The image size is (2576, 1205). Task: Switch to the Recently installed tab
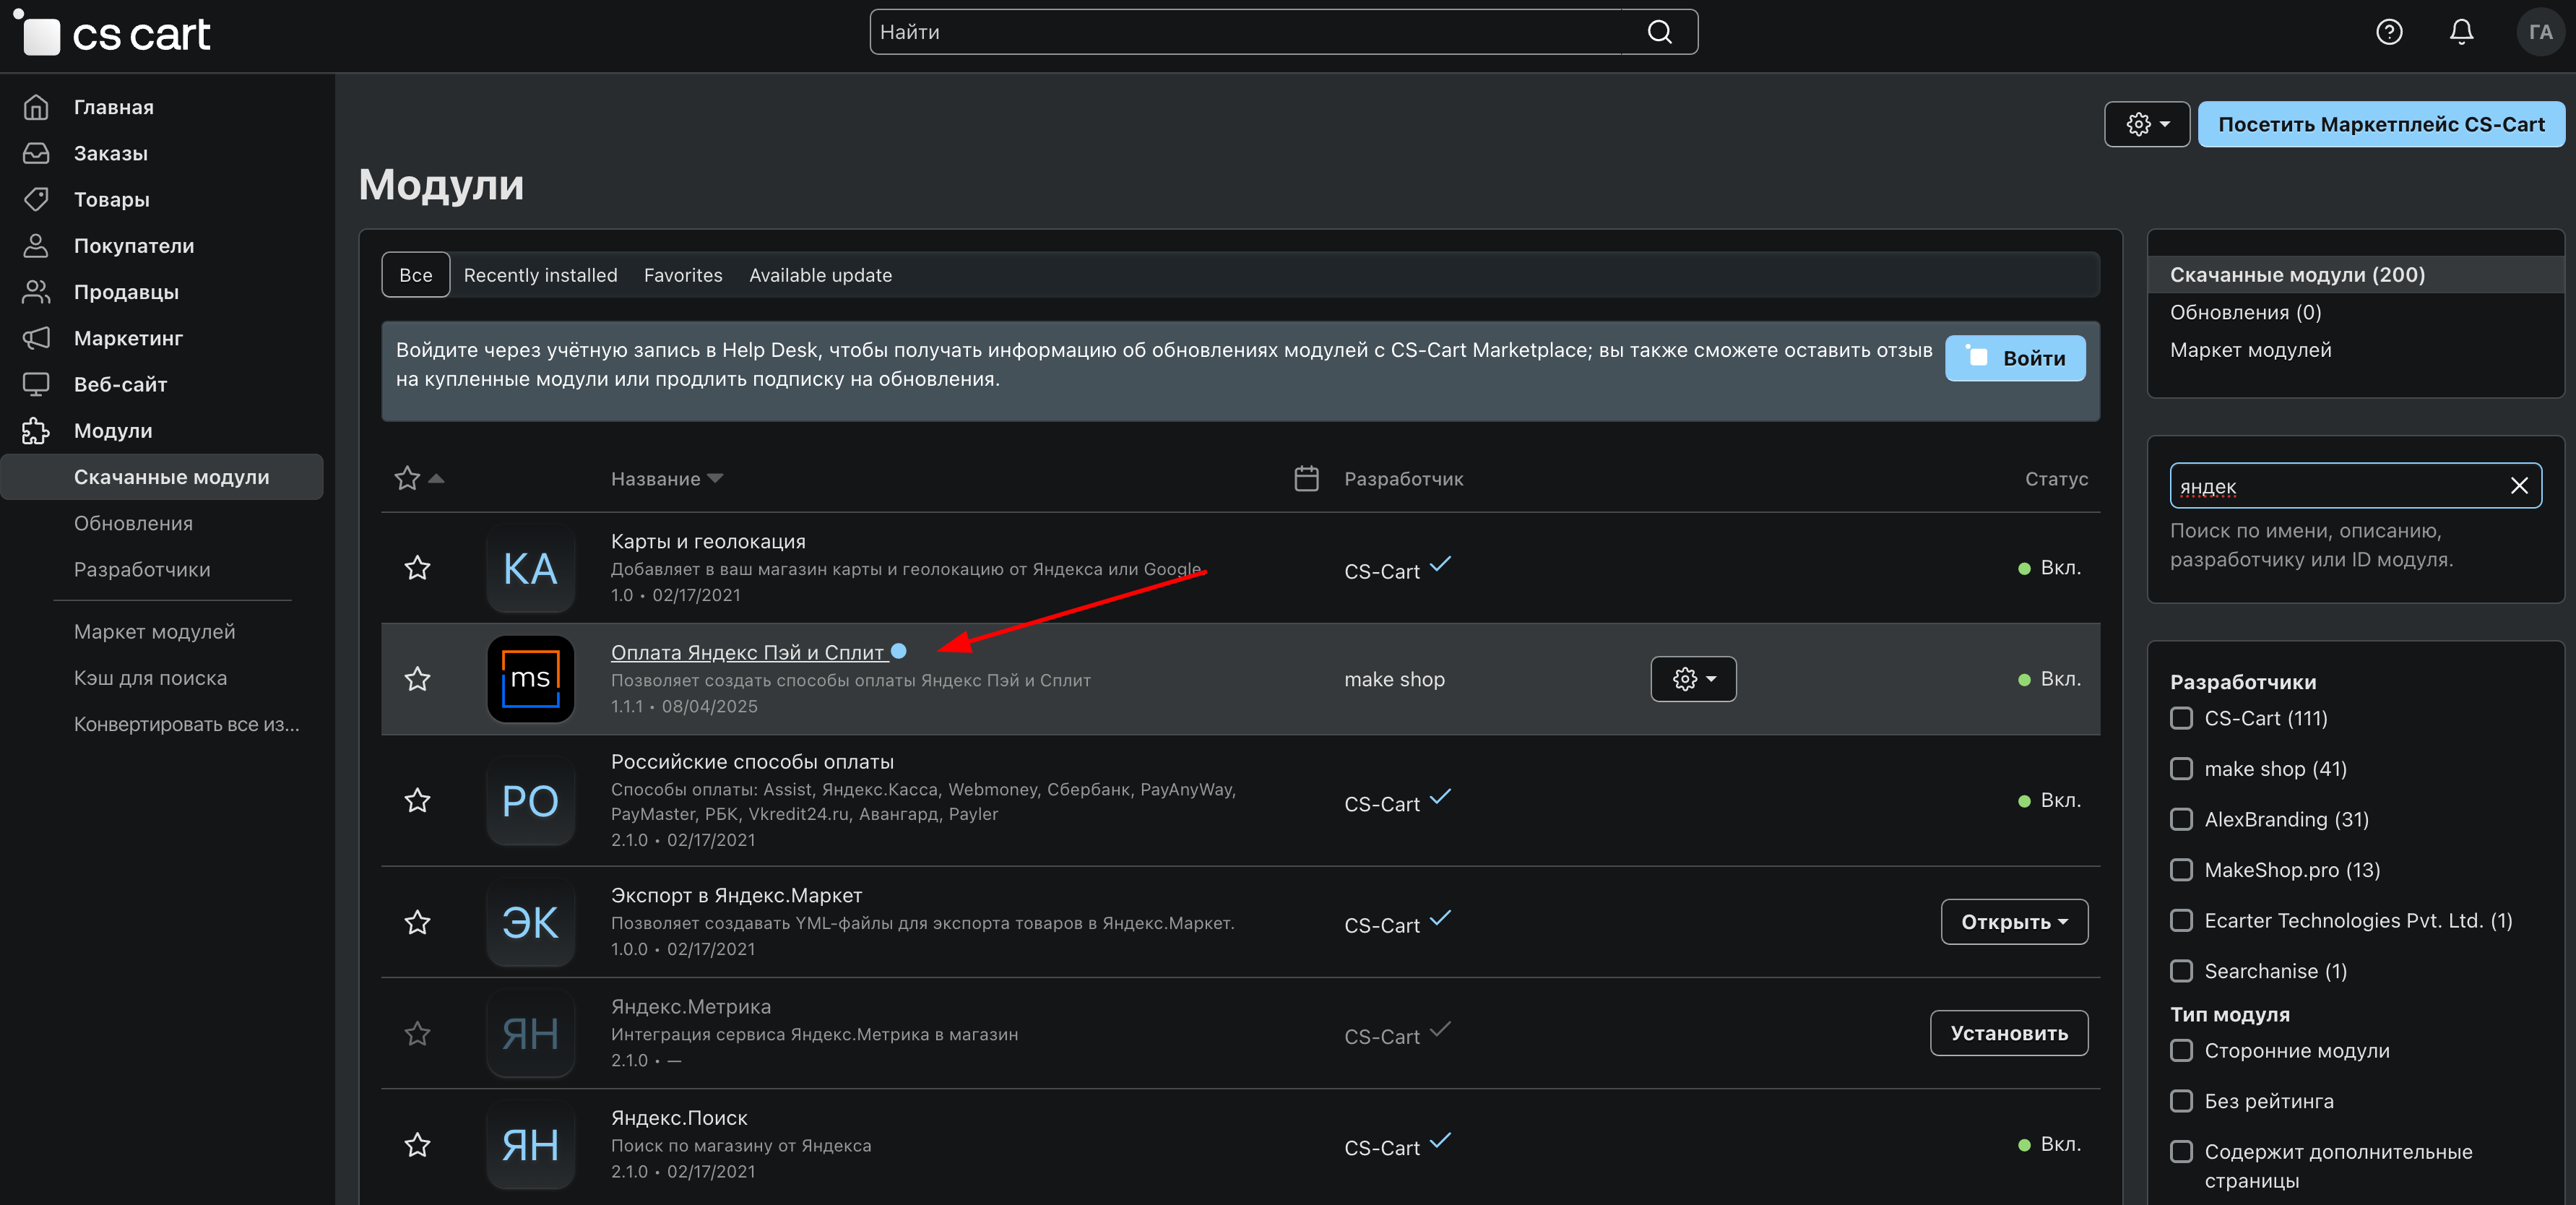click(540, 275)
